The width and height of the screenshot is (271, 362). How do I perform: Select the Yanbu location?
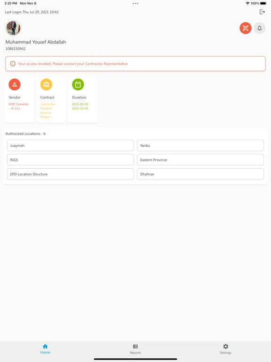[200, 146]
